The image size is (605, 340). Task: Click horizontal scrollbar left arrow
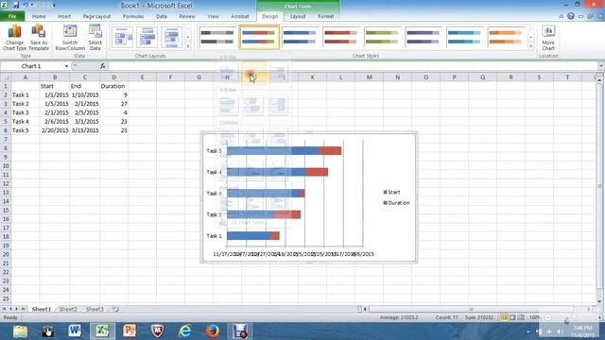pos(365,309)
